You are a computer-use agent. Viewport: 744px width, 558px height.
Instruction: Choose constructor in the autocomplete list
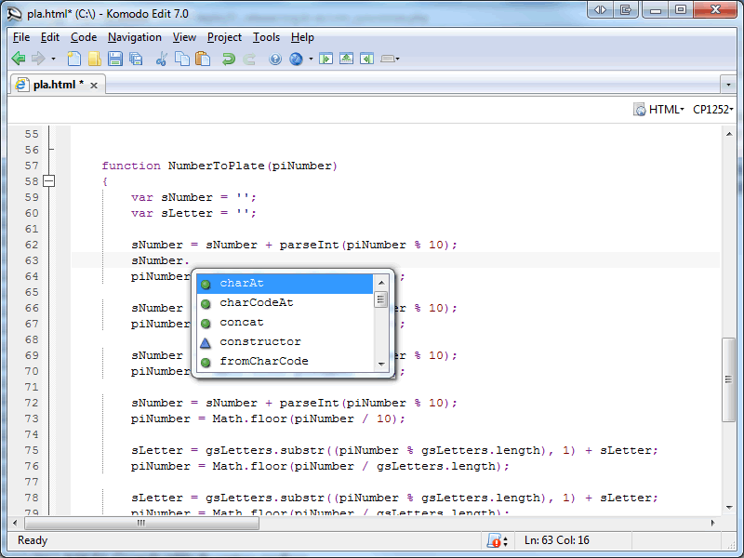point(285,341)
